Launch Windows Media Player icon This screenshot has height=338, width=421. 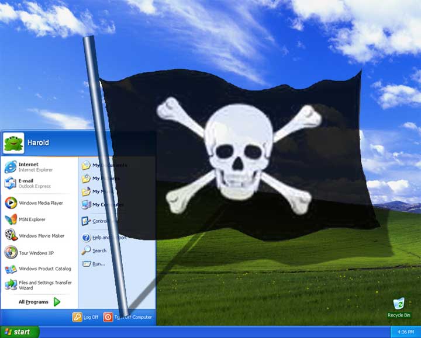[x=11, y=203]
